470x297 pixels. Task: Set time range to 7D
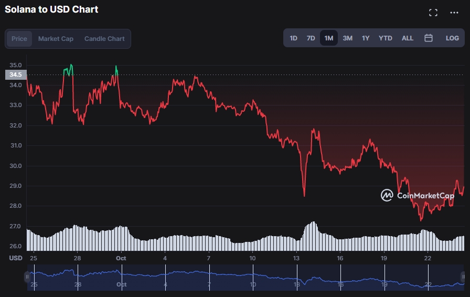tap(311, 38)
